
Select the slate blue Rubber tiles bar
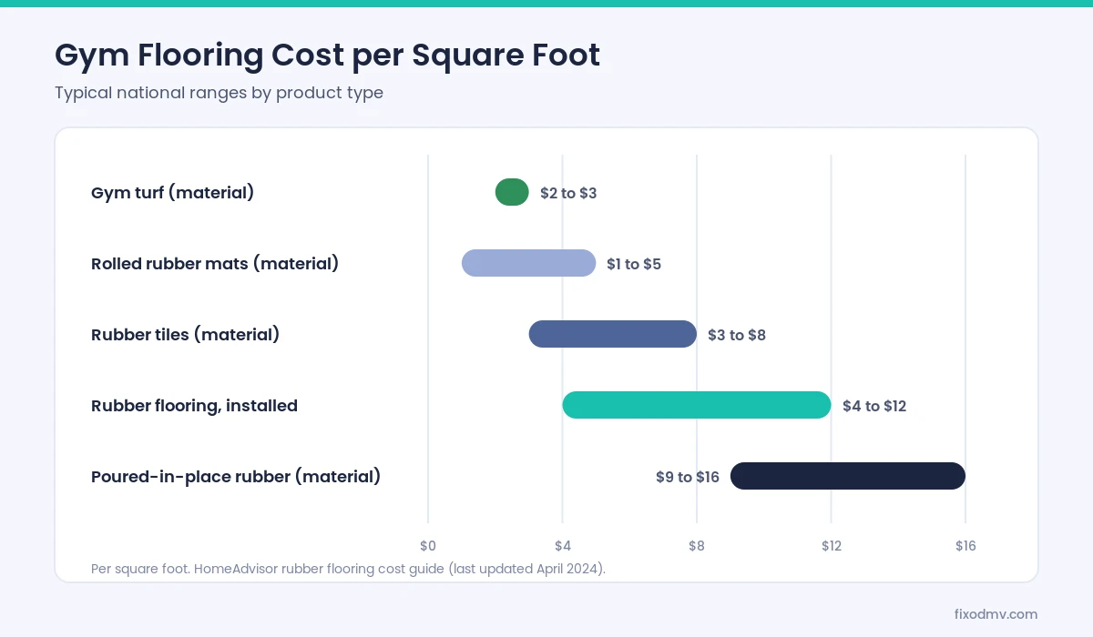coord(613,334)
